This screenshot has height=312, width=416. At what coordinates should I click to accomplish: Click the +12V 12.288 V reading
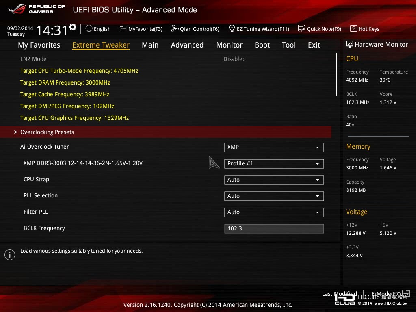(356, 233)
